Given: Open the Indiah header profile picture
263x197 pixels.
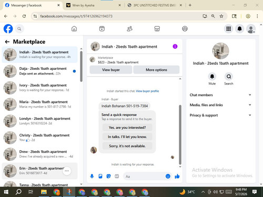Looking at the screenshot, I should coord(95,46).
